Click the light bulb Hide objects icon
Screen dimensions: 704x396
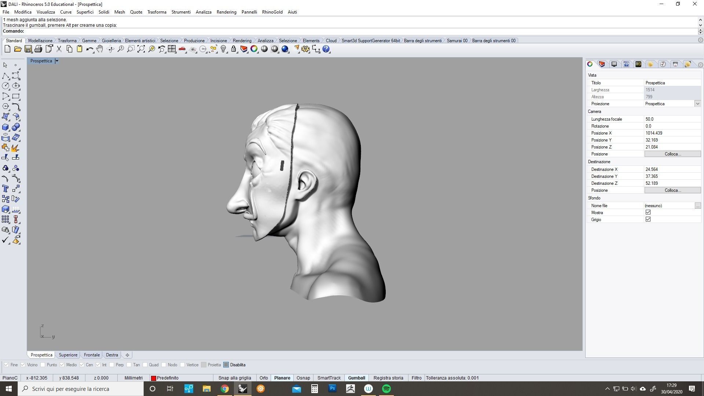pos(223,49)
